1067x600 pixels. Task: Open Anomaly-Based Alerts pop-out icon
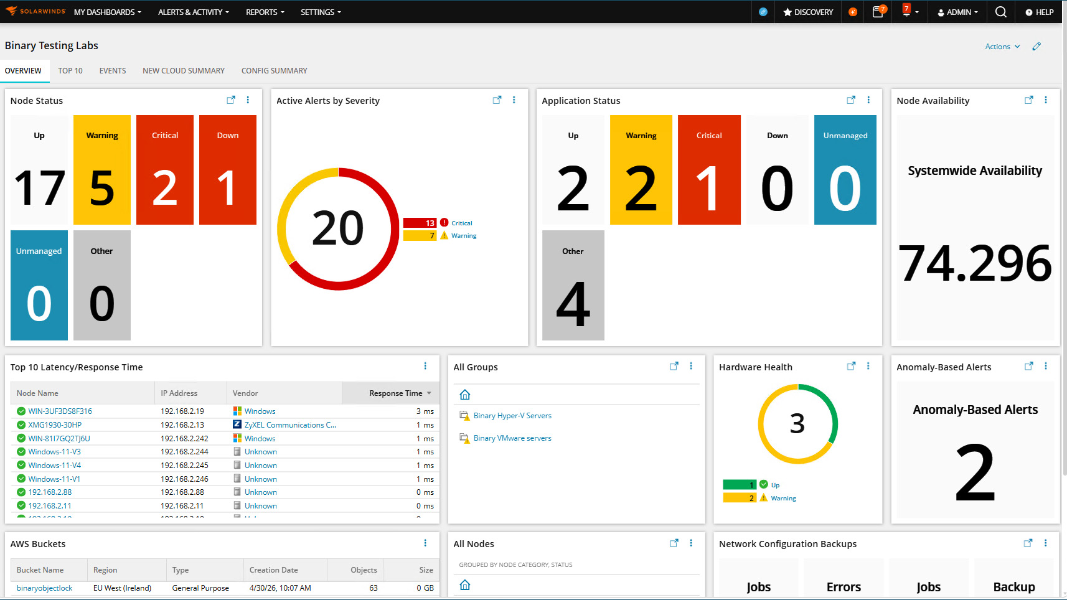click(x=1029, y=367)
